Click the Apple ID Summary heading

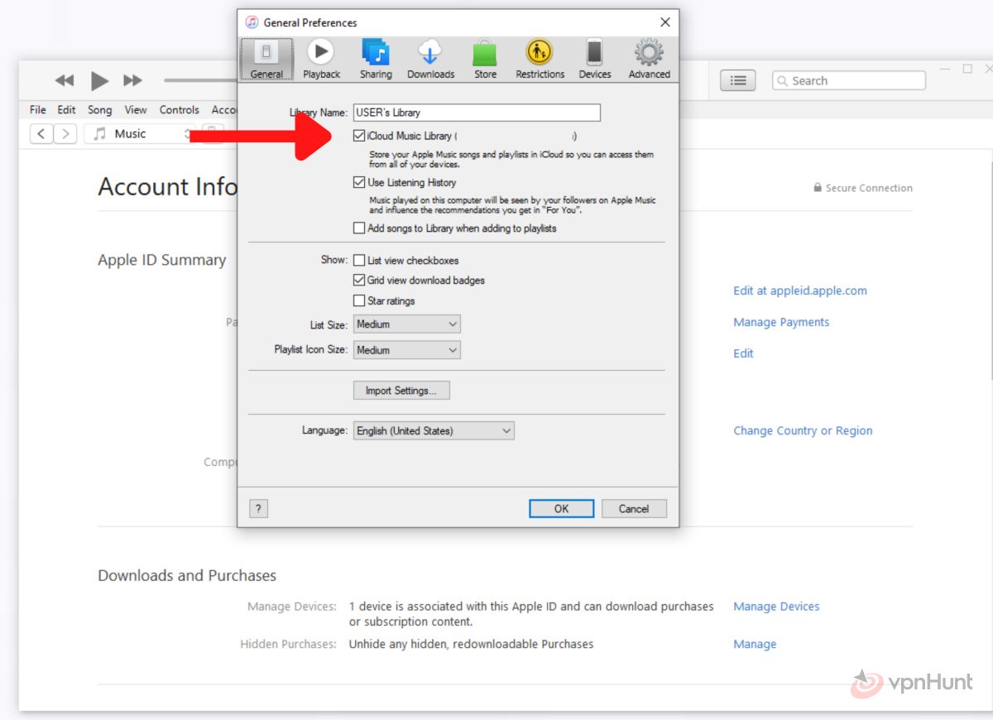pyautogui.click(x=162, y=260)
